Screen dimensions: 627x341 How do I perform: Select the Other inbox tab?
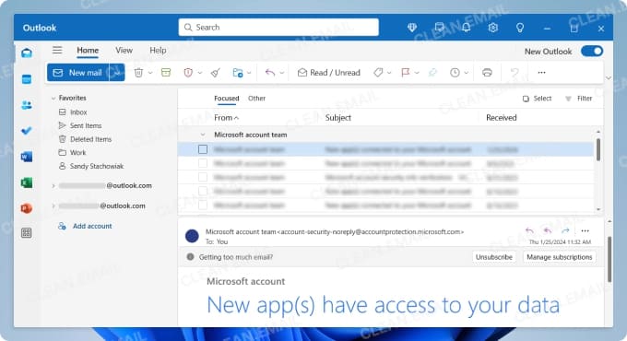click(256, 99)
